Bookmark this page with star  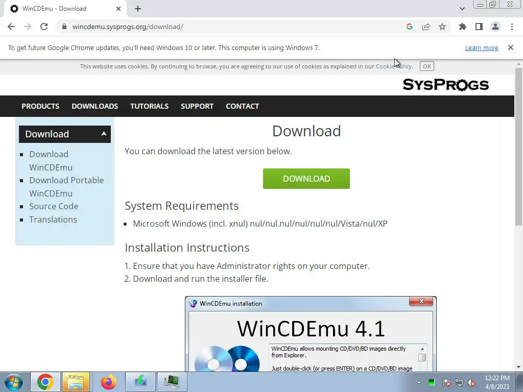coord(442,27)
